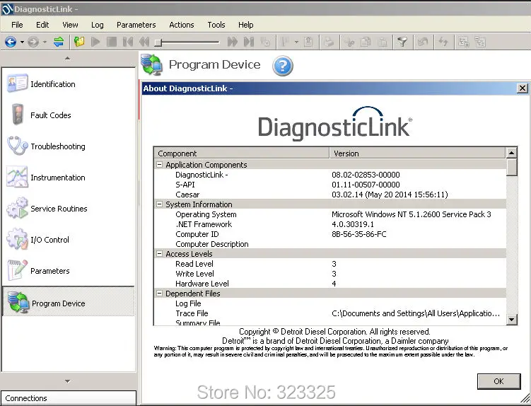
Task: Open the Parameters menu
Action: click(x=136, y=25)
